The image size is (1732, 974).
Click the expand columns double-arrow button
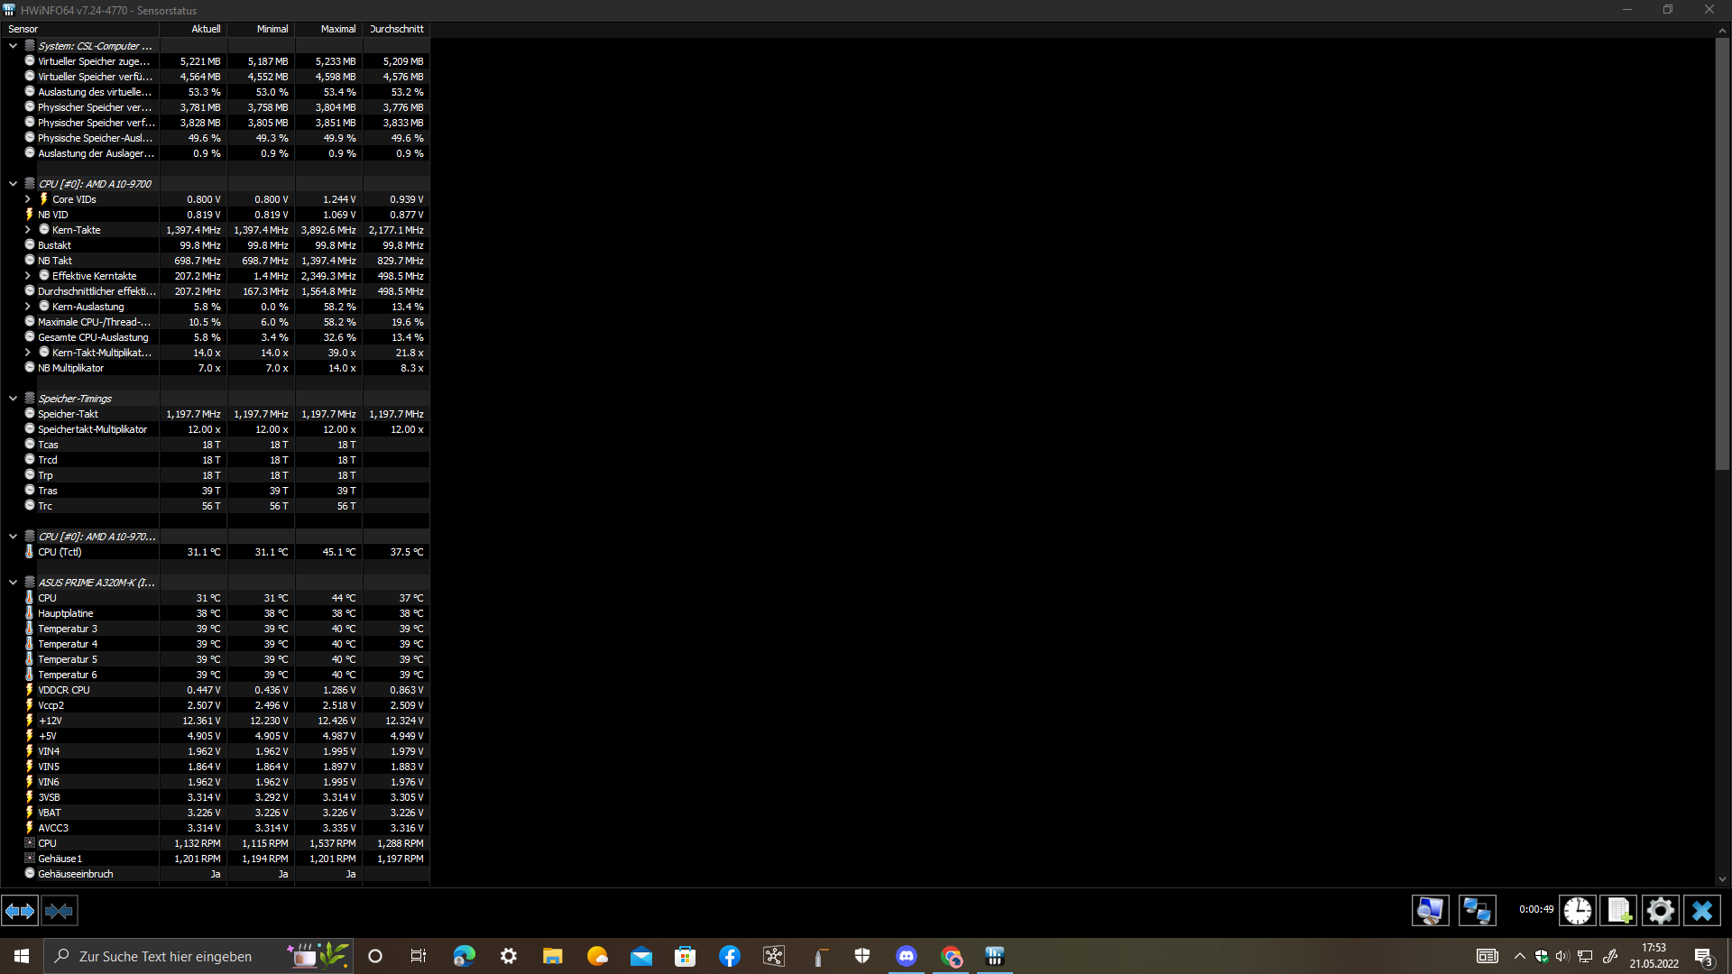click(x=20, y=911)
